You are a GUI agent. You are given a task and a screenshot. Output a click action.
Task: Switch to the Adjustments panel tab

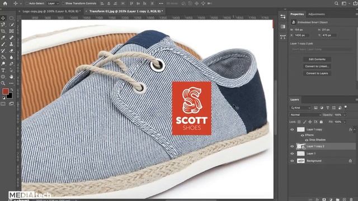click(x=316, y=14)
